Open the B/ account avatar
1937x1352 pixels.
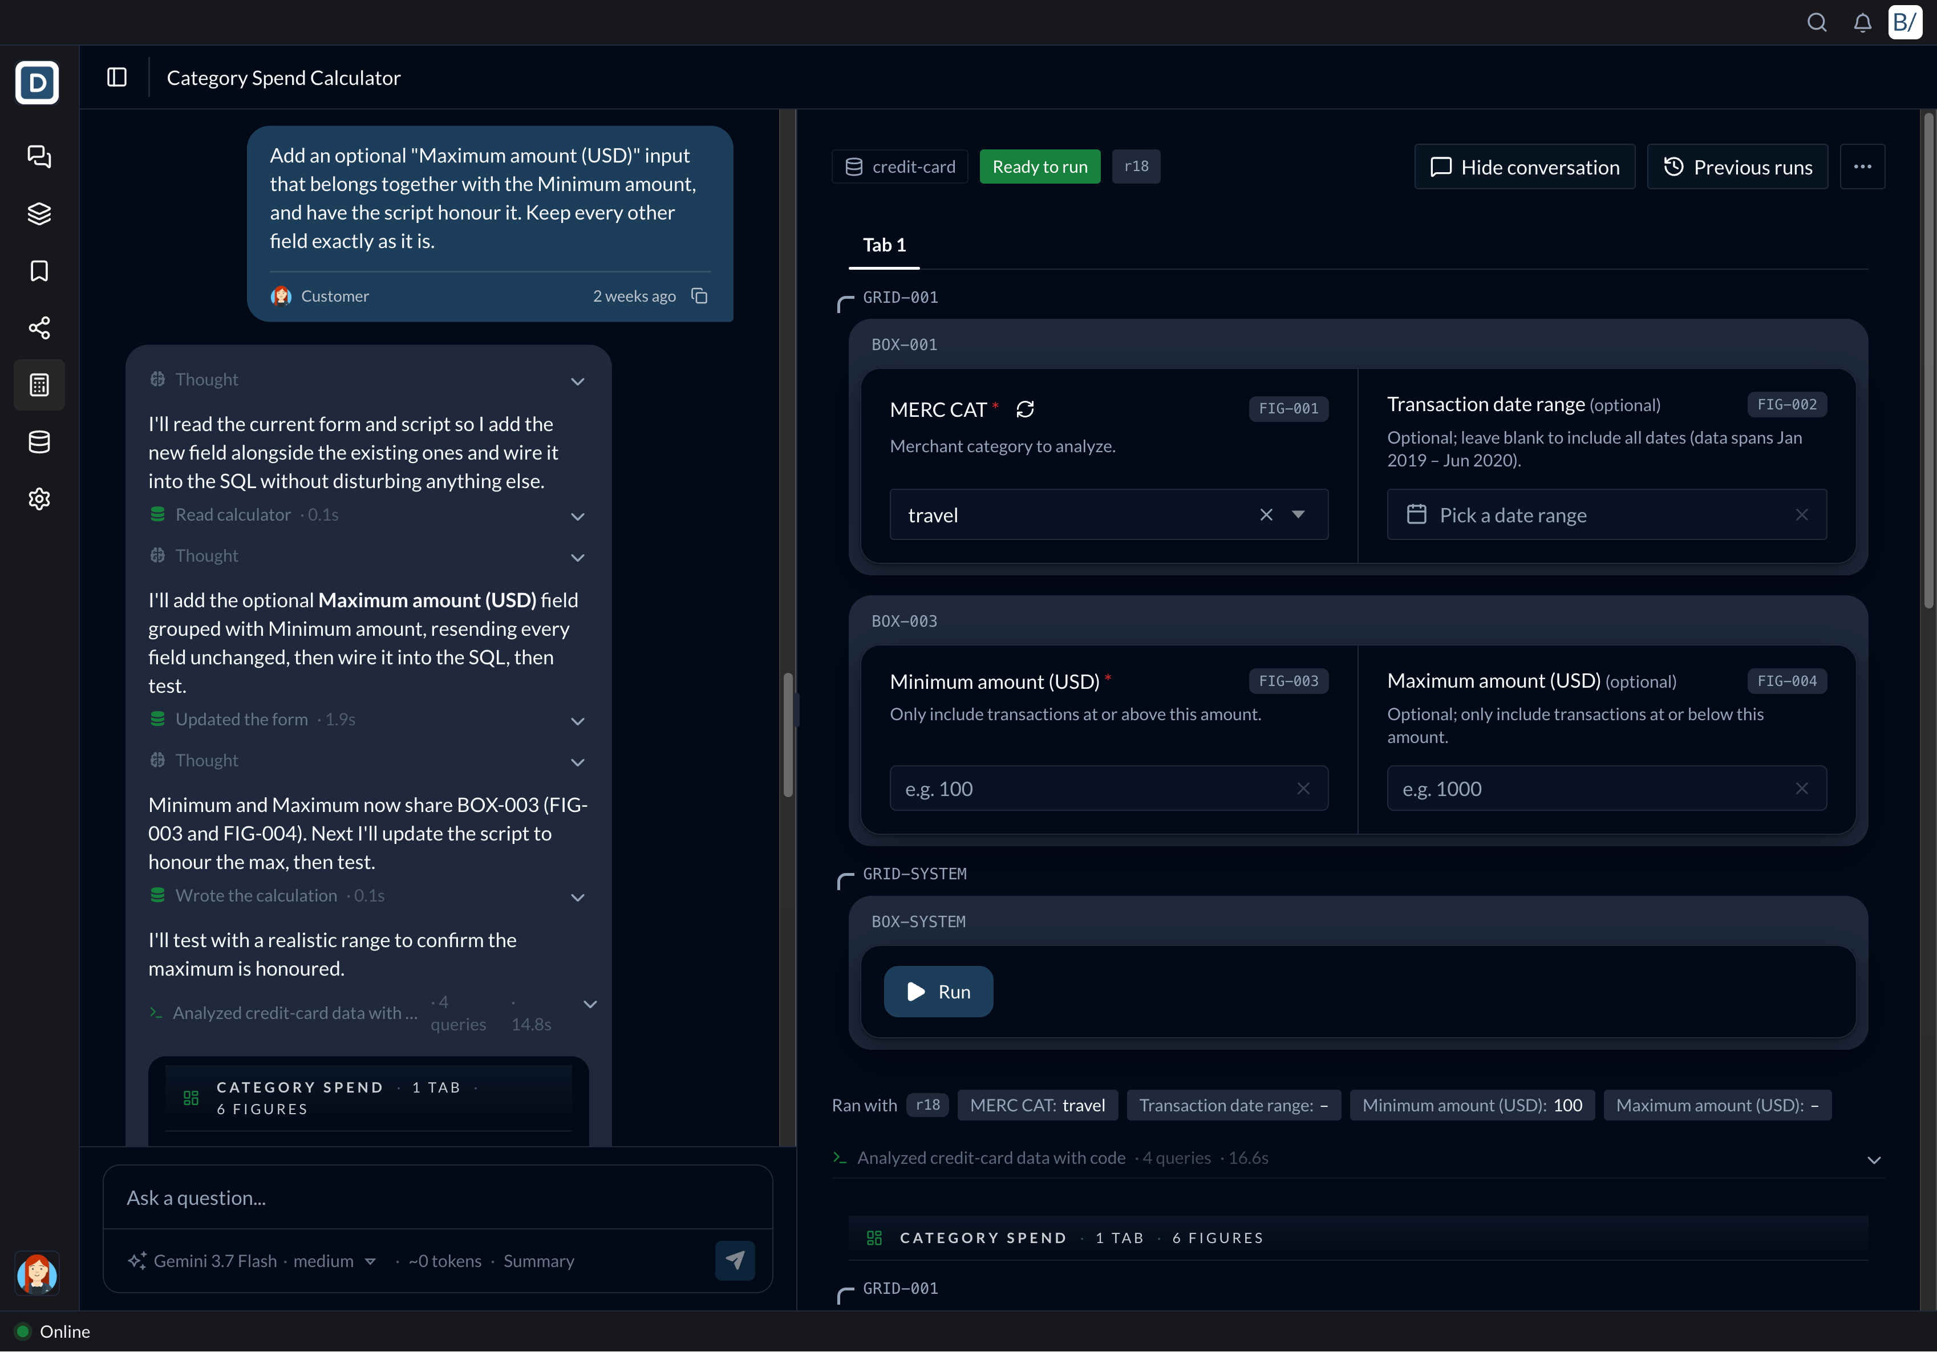(x=1905, y=23)
